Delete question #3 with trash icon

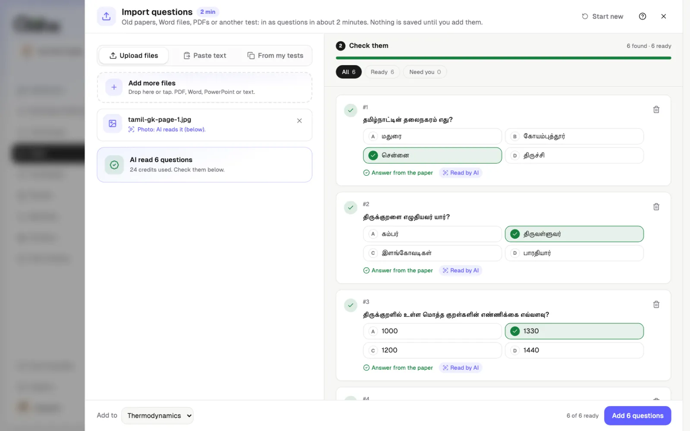point(656,304)
